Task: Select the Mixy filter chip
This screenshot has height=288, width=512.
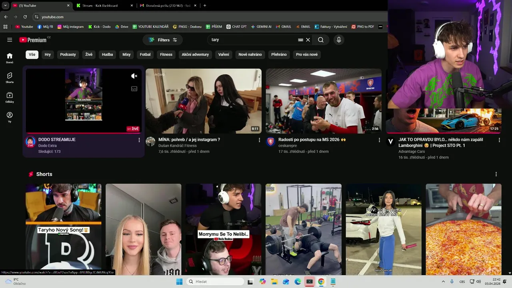Action: (126, 54)
